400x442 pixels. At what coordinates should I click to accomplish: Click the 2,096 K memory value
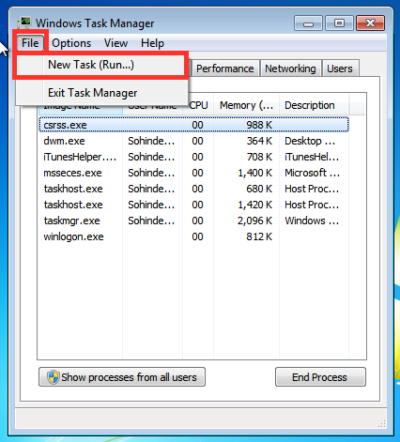[x=254, y=221]
